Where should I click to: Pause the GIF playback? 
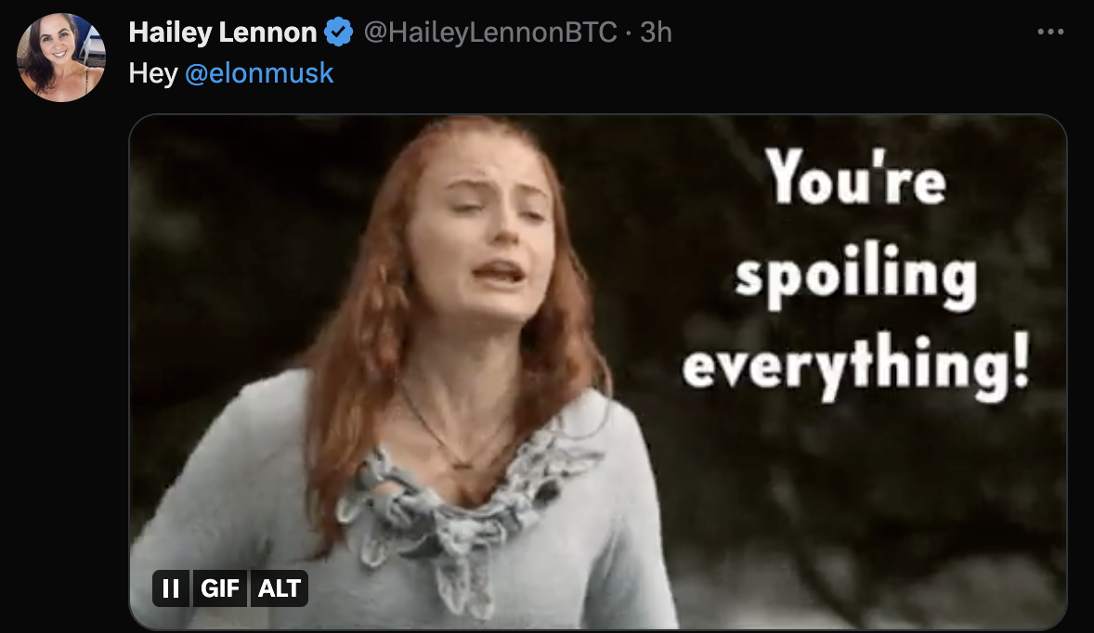coord(171,588)
